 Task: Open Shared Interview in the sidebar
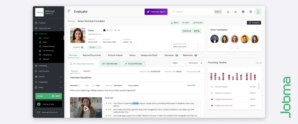49,46
